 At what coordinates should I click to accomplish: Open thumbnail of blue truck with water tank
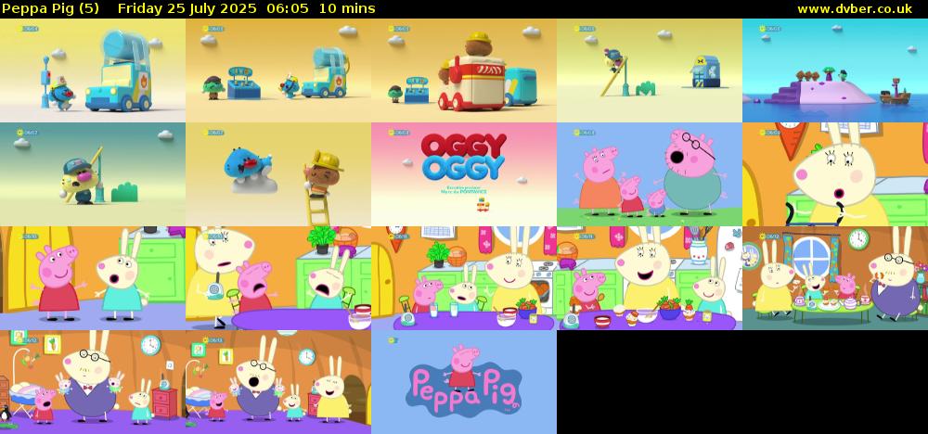coord(93,70)
